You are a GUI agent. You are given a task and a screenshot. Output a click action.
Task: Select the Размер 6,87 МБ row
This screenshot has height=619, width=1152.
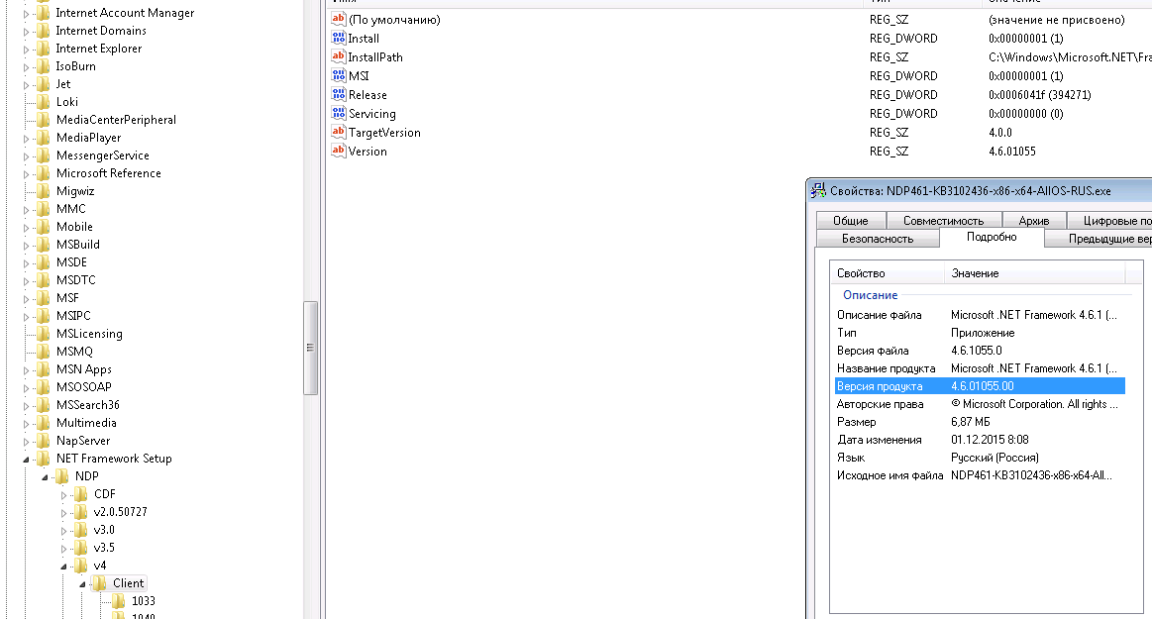[x=980, y=422]
